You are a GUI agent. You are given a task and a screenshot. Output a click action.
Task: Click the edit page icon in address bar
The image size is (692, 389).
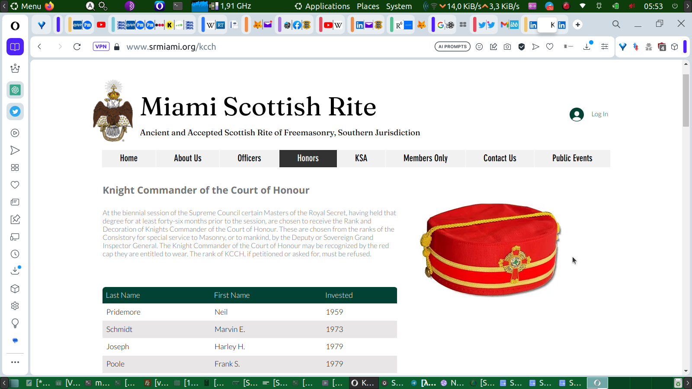pos(493,47)
